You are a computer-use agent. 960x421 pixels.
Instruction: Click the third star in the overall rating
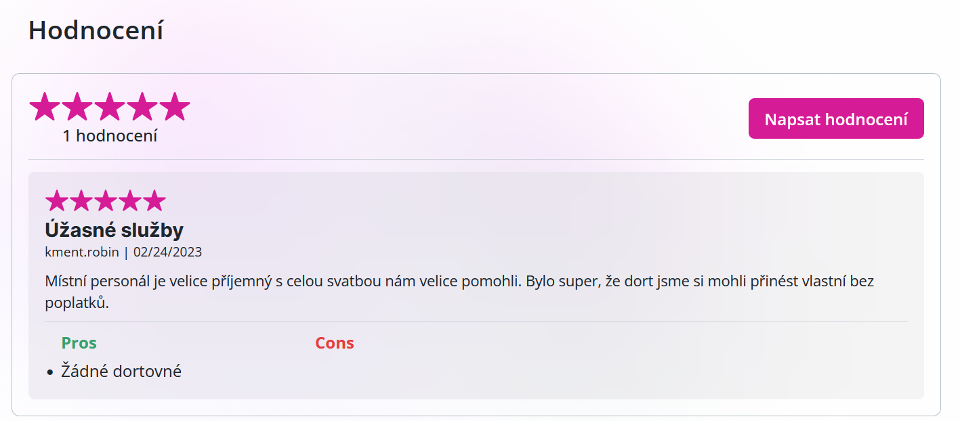click(x=110, y=107)
